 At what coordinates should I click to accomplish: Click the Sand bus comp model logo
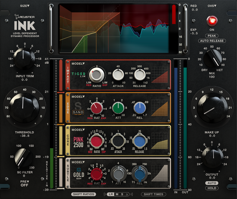click(78, 108)
